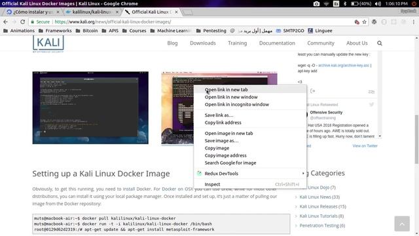
Task: Open the Wi-Fi network indicator
Action: coord(326,4)
